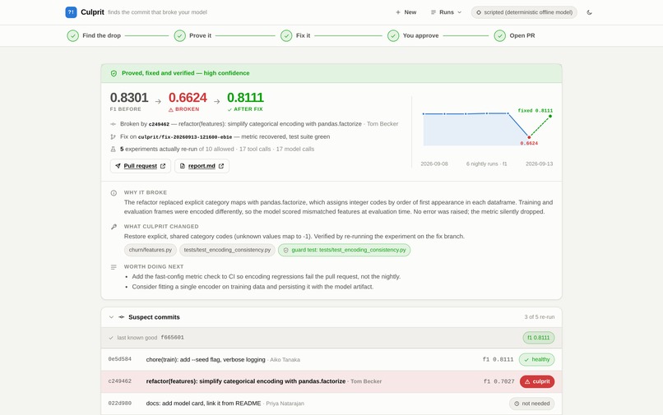Collapse the Suspect commits section chevron

[111, 317]
